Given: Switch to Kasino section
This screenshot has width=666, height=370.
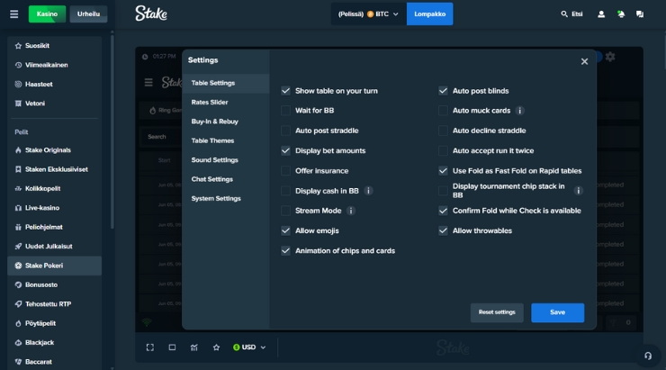Looking at the screenshot, I should (47, 14).
